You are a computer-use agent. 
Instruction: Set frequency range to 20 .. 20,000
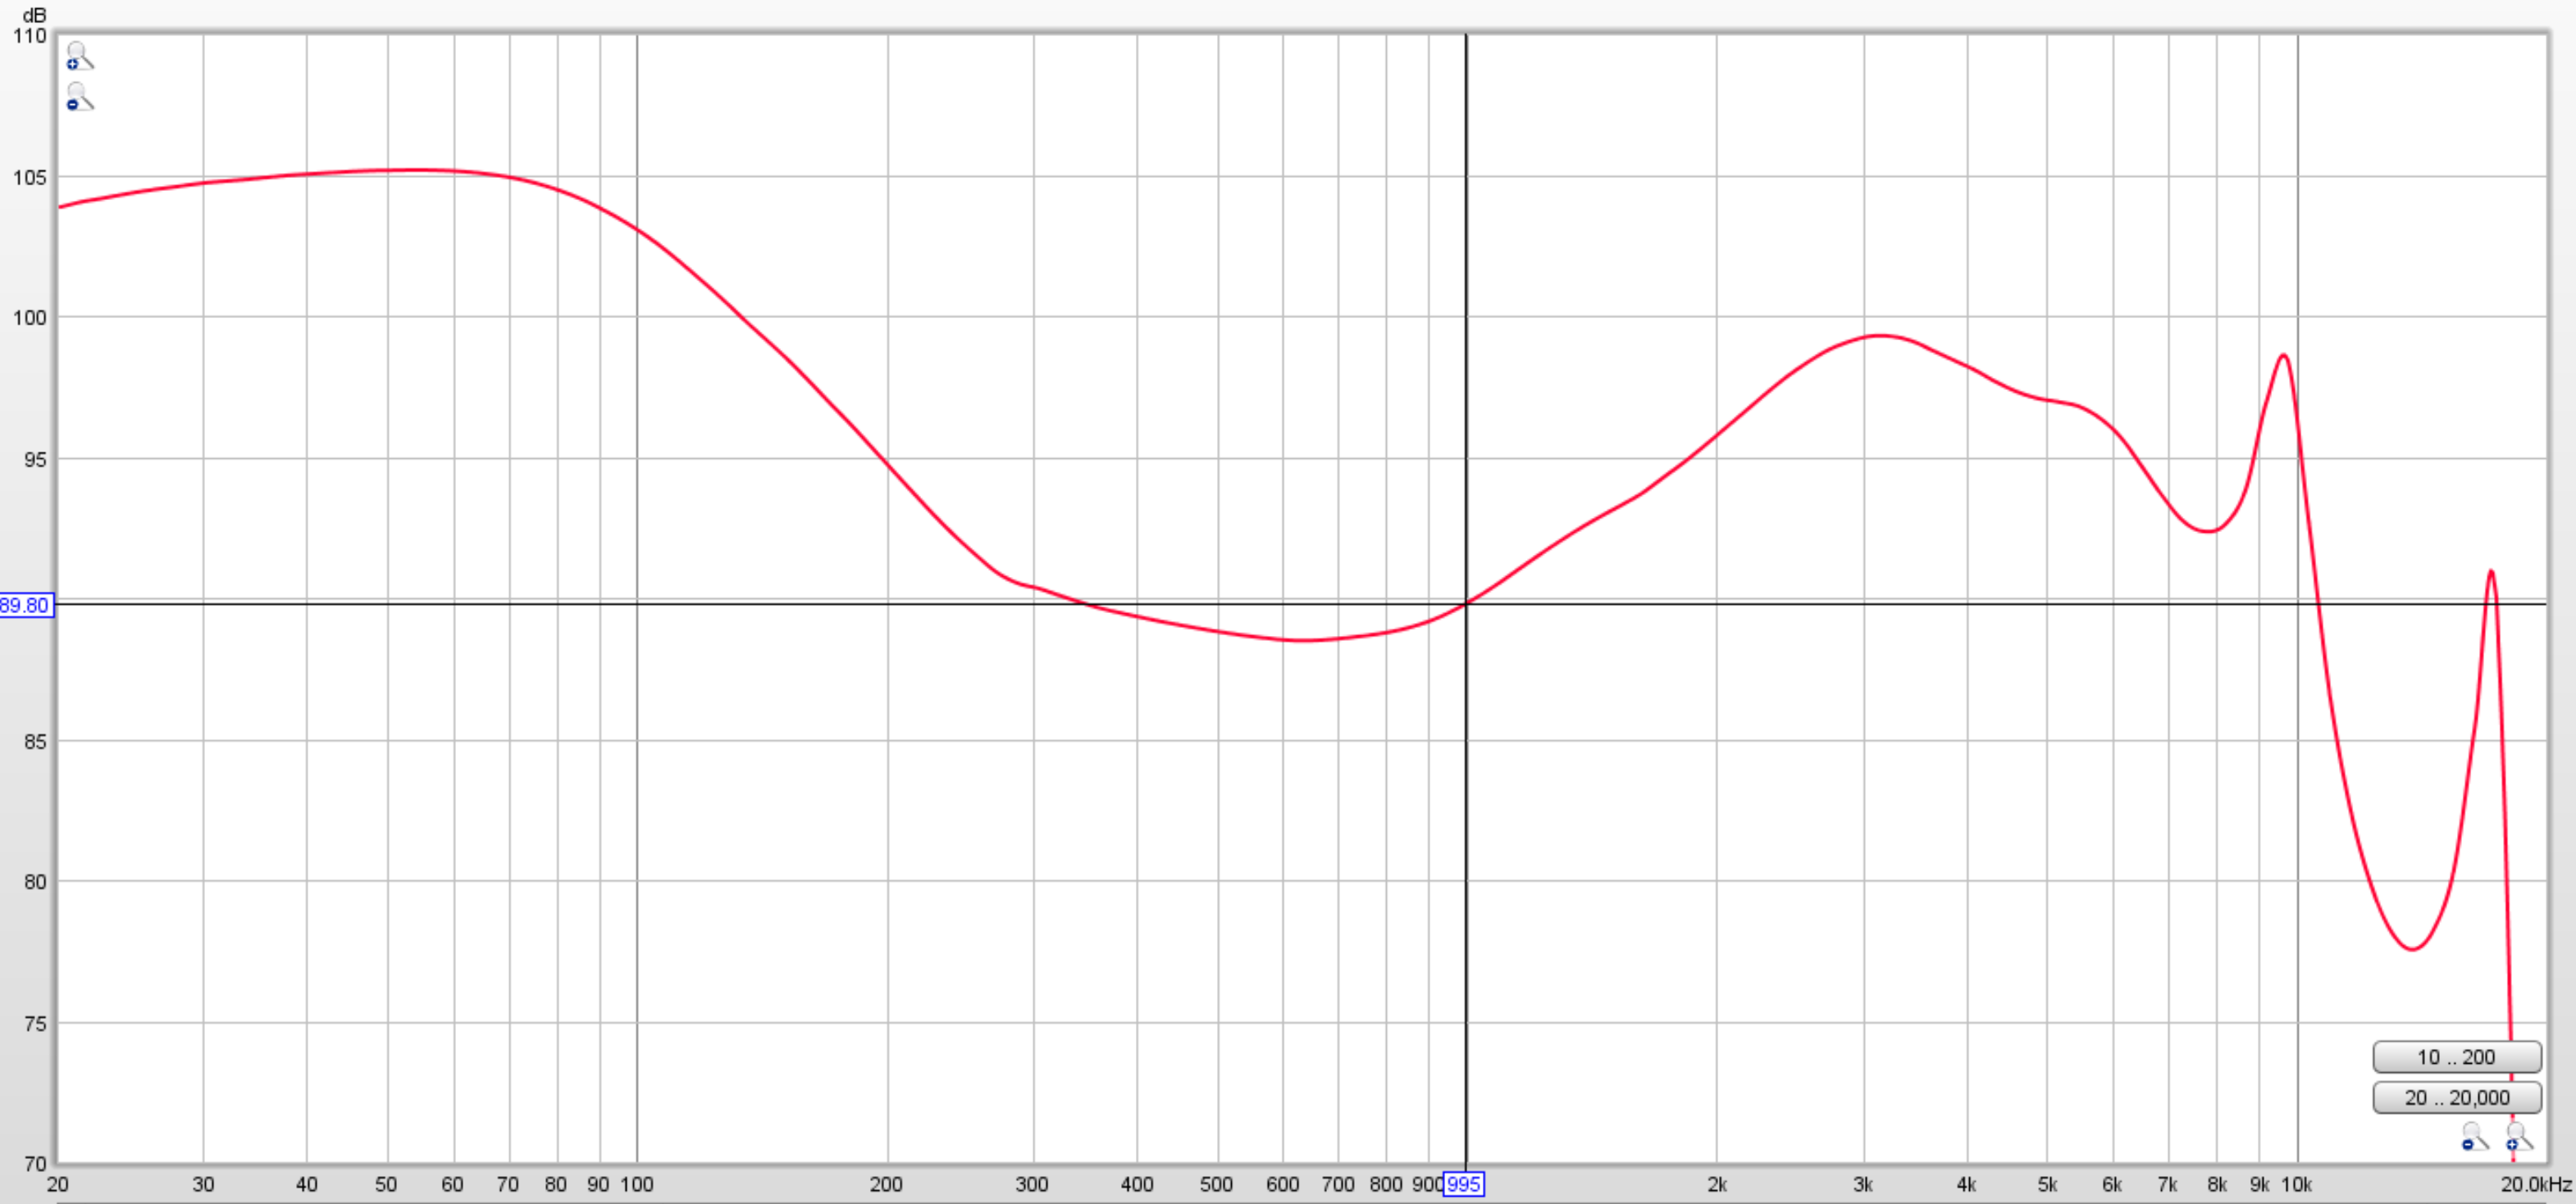(x=2456, y=1097)
